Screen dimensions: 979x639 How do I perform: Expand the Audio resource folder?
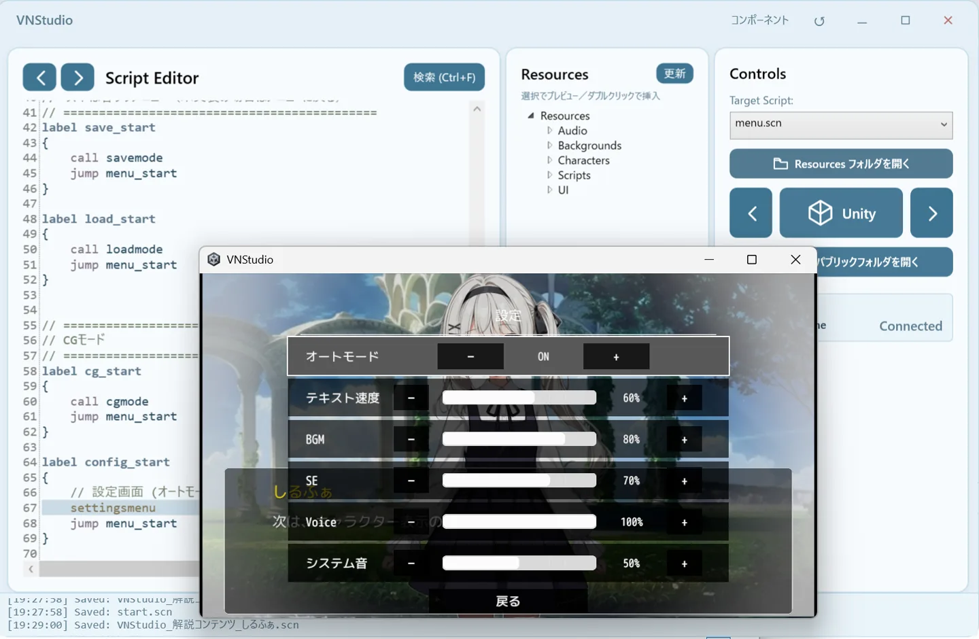point(549,131)
